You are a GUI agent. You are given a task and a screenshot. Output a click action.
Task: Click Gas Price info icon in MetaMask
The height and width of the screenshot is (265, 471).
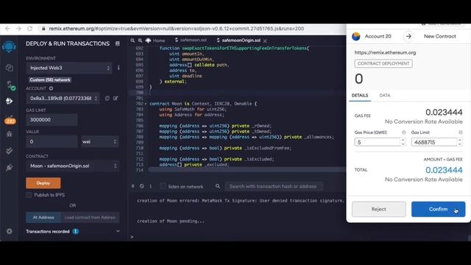pyautogui.click(x=404, y=132)
